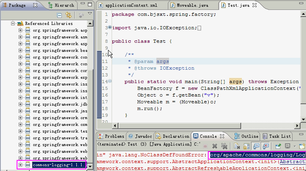
Task: Click Remove All Terminated Launches icon
Action: [224, 146]
